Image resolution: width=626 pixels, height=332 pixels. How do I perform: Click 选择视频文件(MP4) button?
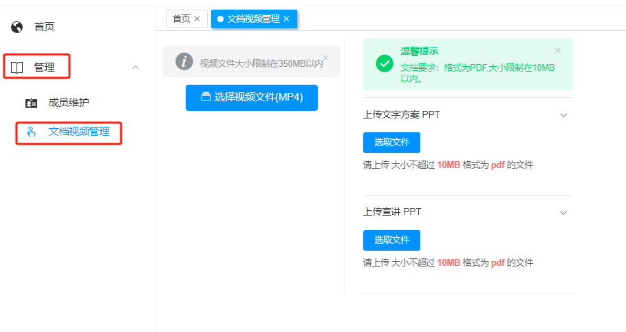pyautogui.click(x=252, y=98)
